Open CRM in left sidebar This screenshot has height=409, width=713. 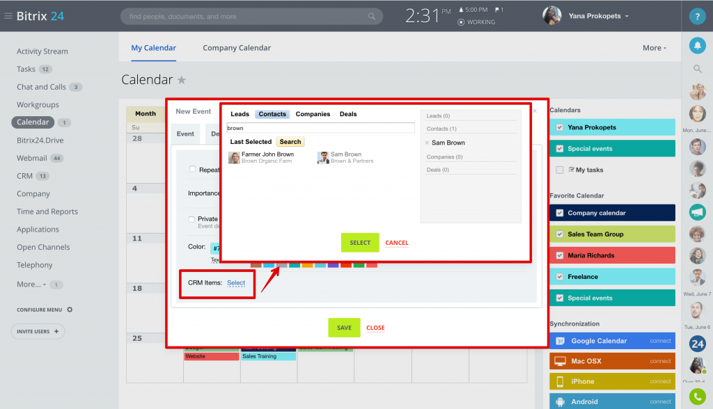coord(24,176)
